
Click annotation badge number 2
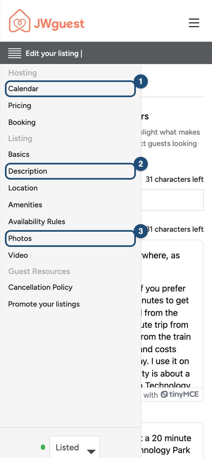tap(141, 164)
